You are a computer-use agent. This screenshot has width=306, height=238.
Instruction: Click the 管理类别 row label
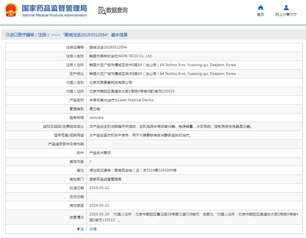[x=76, y=109]
